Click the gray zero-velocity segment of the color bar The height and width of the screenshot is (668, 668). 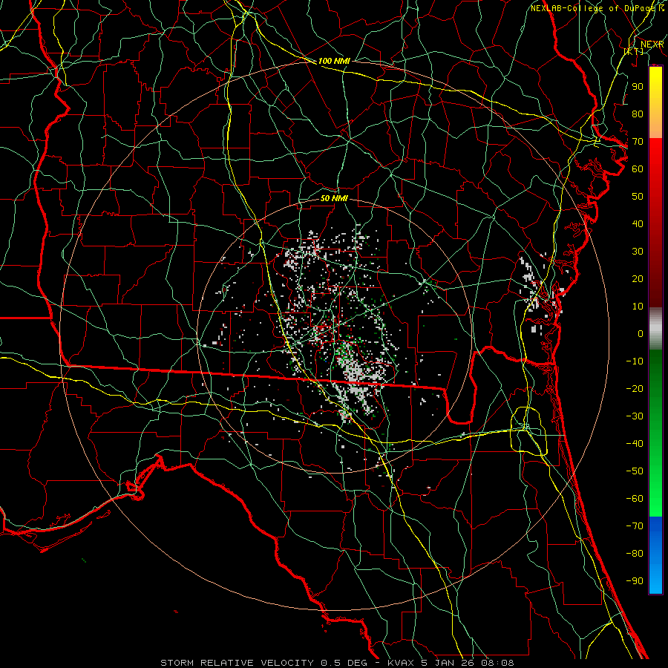pyautogui.click(x=655, y=329)
